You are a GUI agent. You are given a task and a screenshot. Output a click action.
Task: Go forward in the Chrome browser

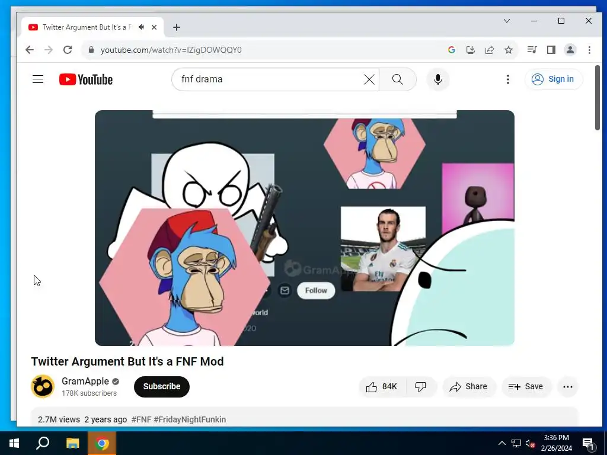[x=49, y=50]
